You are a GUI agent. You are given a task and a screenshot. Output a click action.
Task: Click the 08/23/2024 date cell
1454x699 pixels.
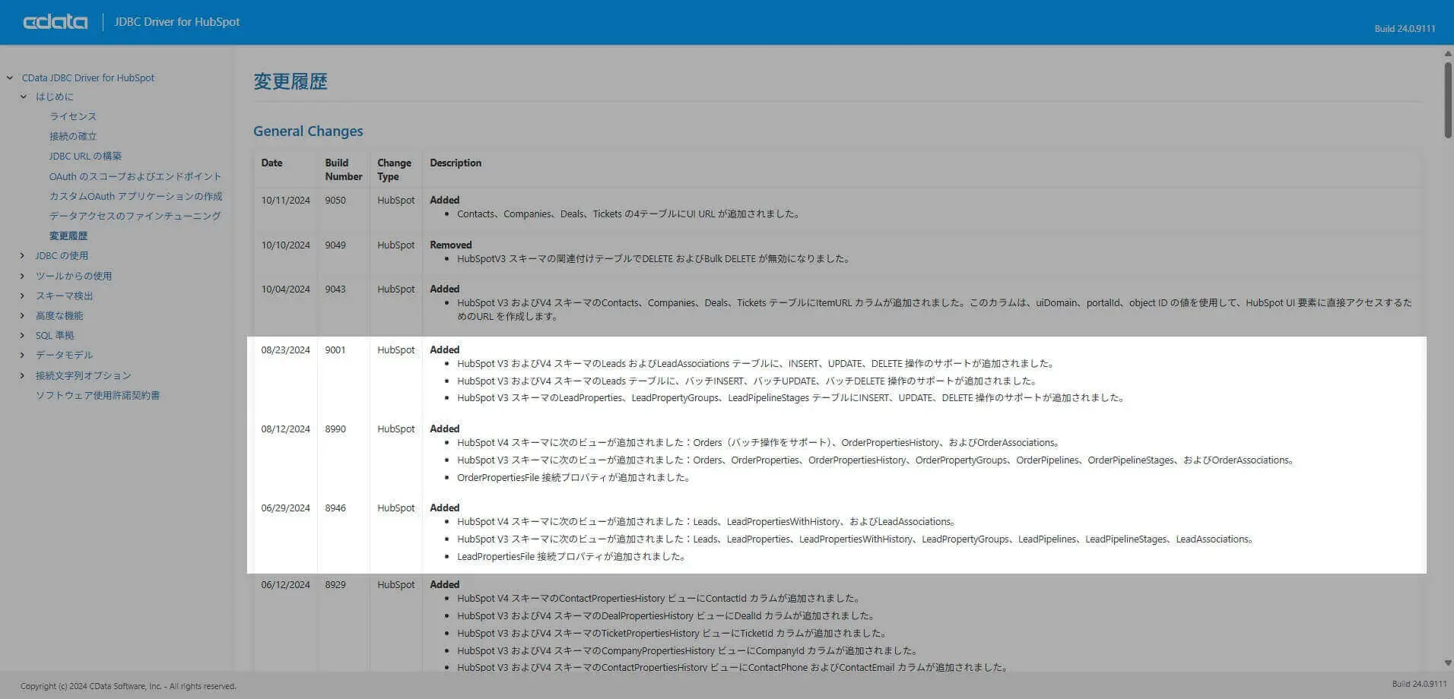285,349
